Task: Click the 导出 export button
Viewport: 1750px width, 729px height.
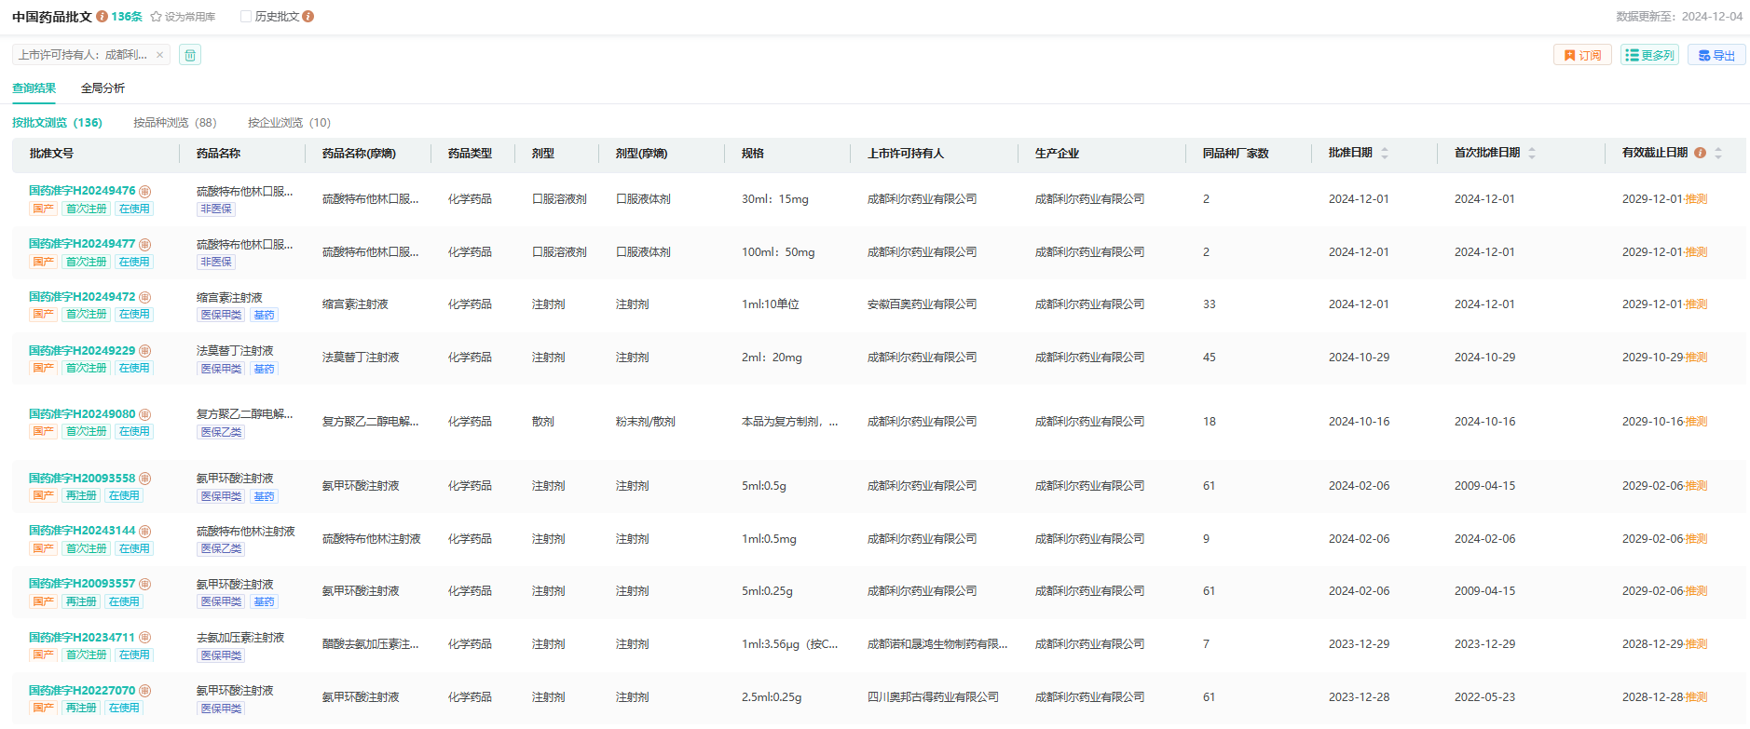Action: point(1716,56)
